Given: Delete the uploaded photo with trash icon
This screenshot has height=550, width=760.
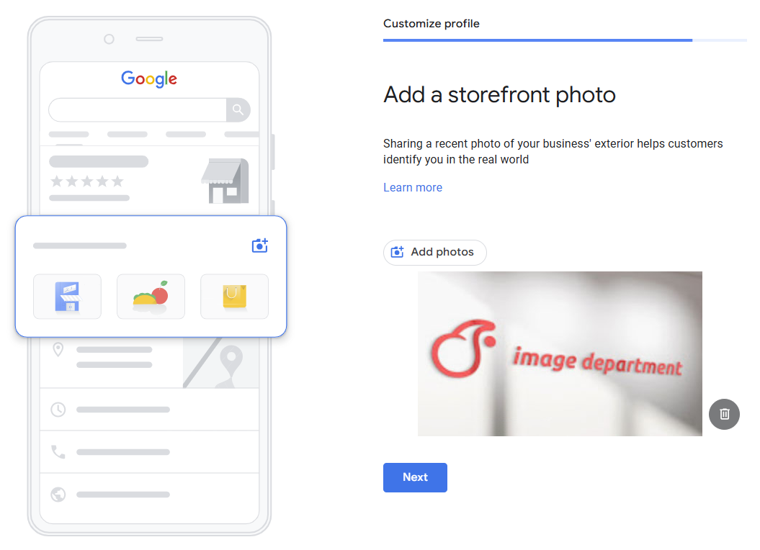Looking at the screenshot, I should tap(724, 414).
